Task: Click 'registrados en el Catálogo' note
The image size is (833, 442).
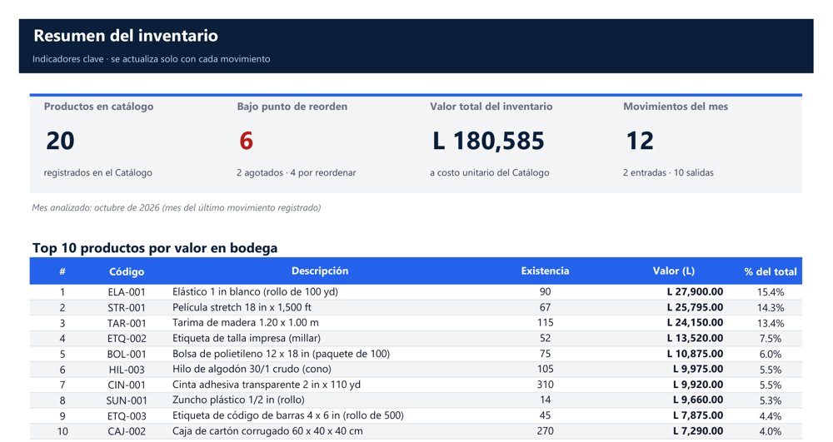Action: pyautogui.click(x=97, y=172)
